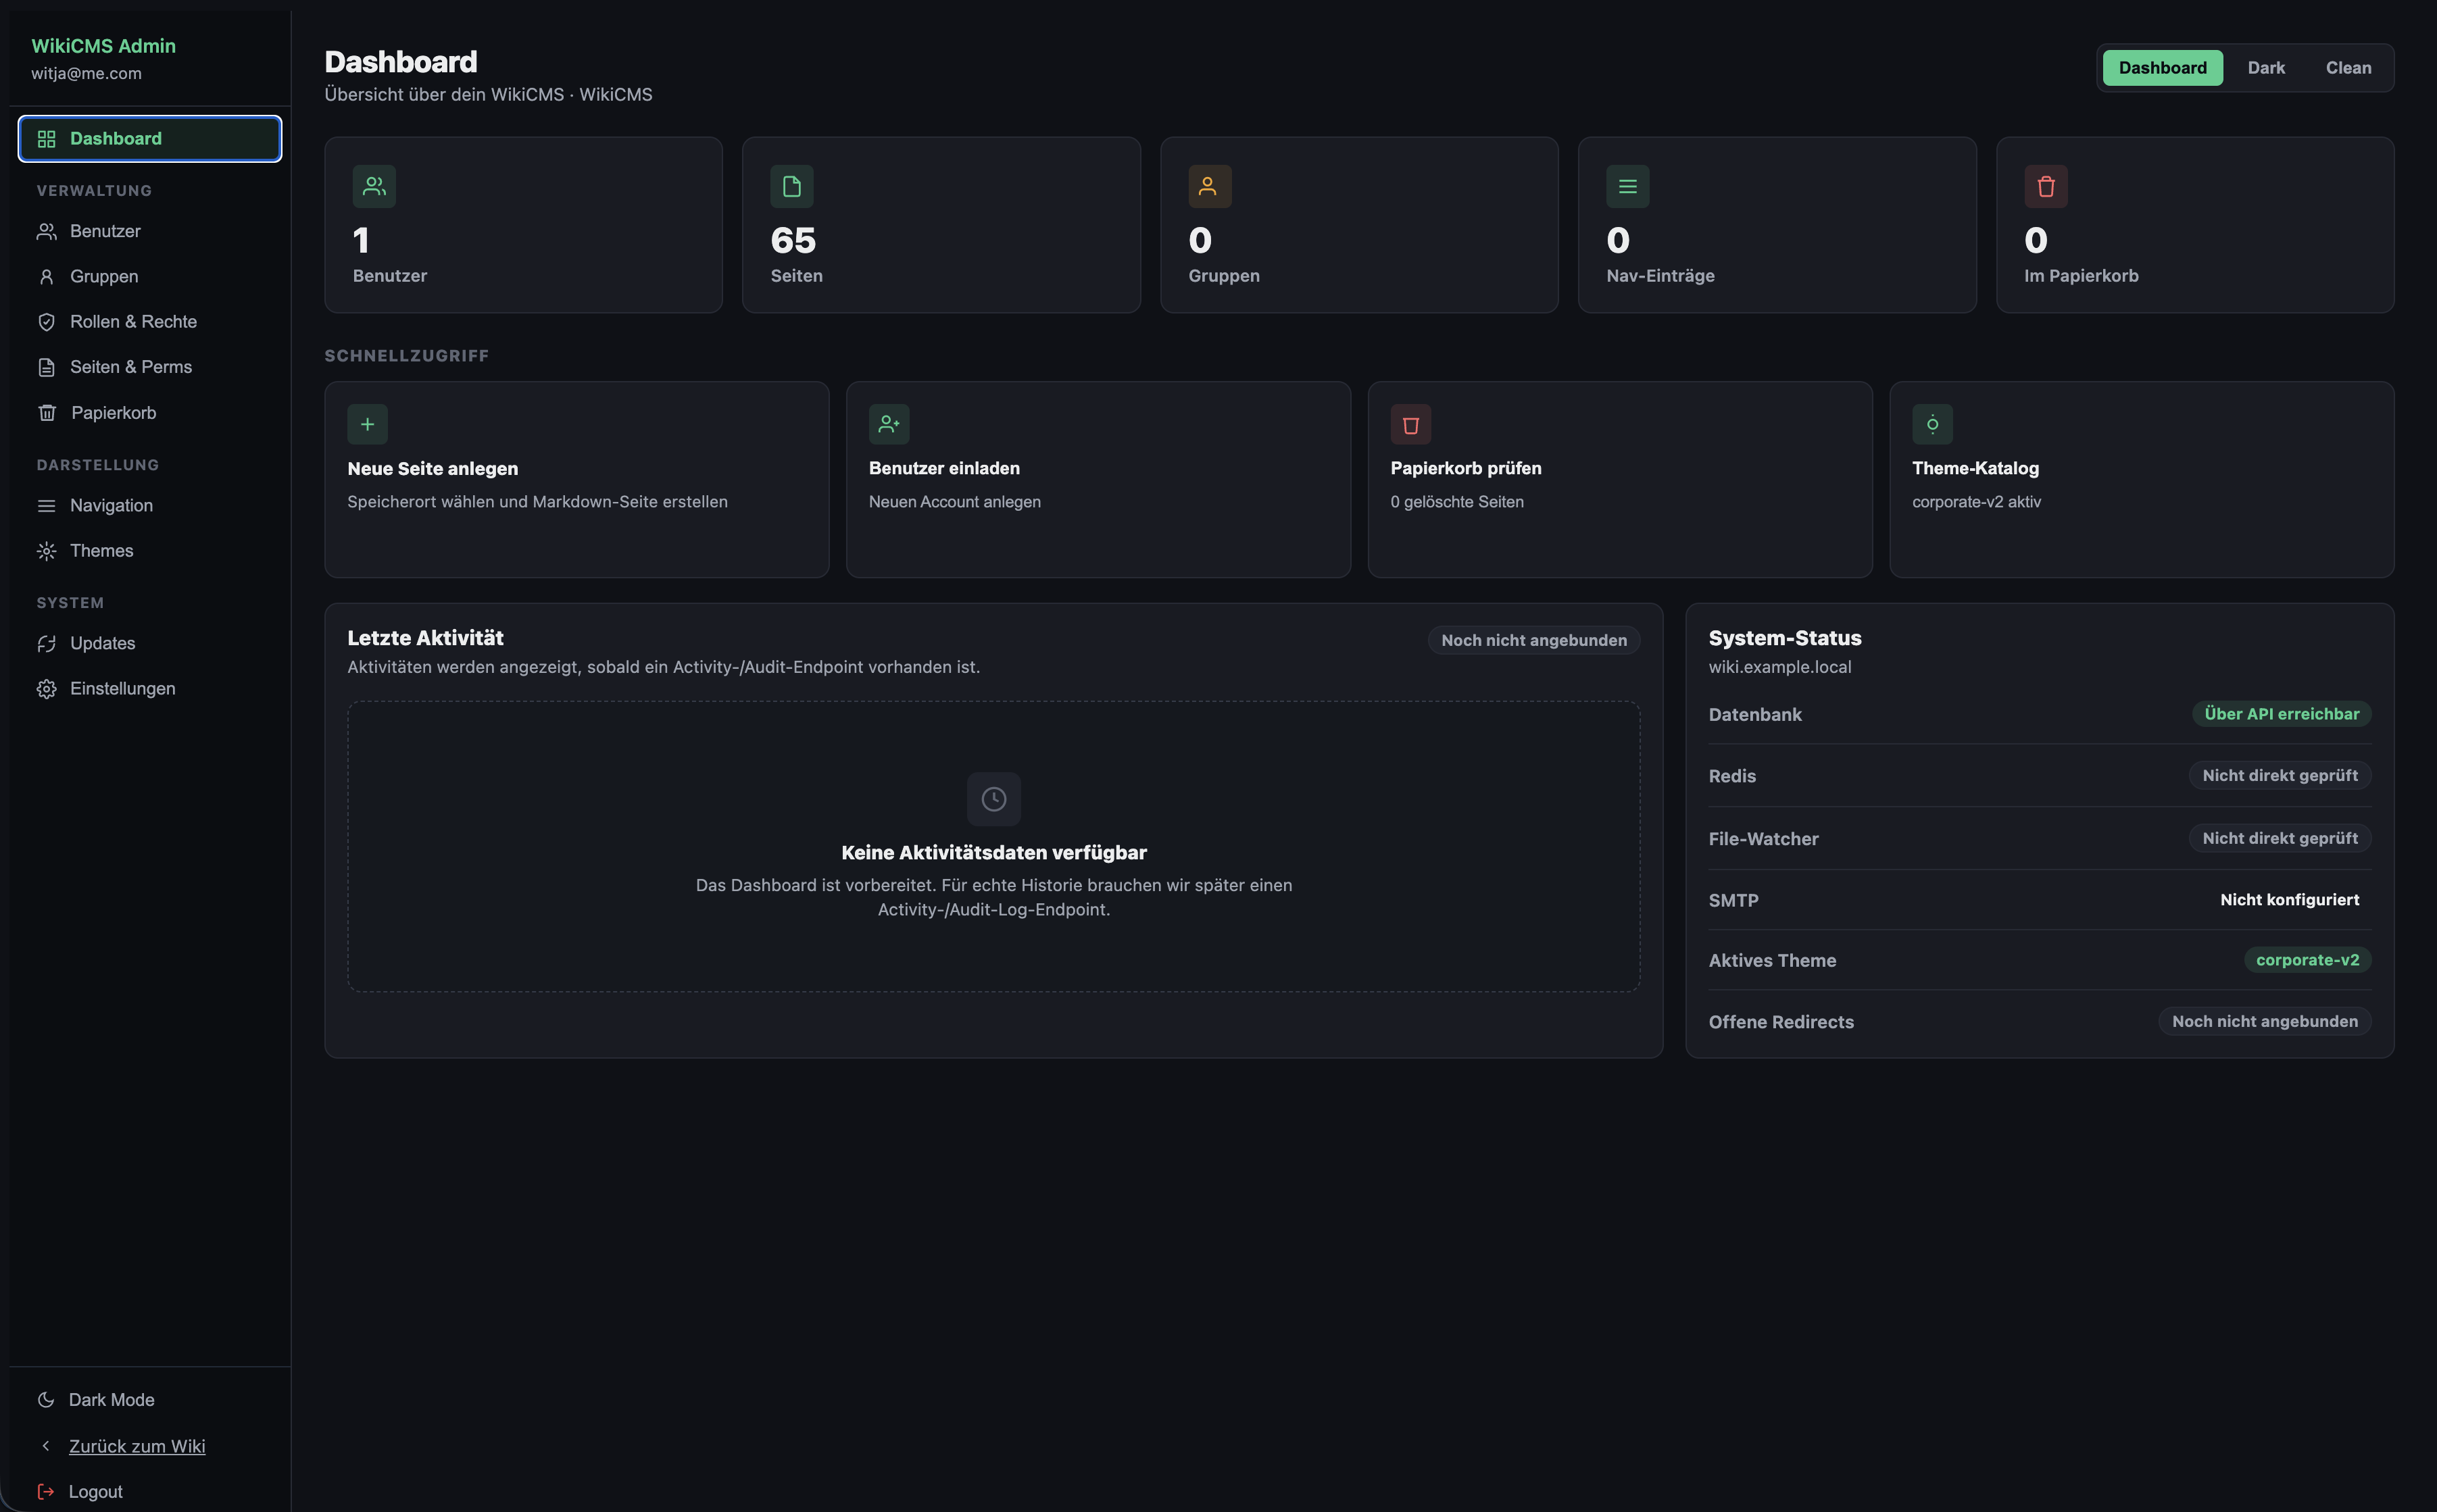The width and height of the screenshot is (2437, 1512).
Task: Click the page icon on the Seiten stat card
Action: point(792,186)
